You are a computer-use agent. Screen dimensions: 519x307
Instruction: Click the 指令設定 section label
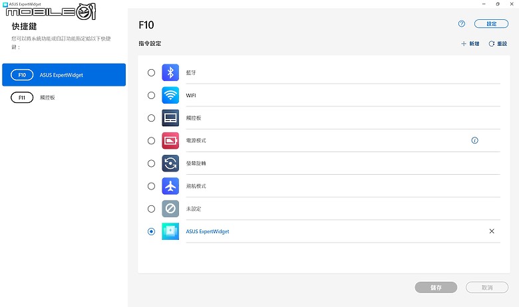pyautogui.click(x=150, y=43)
